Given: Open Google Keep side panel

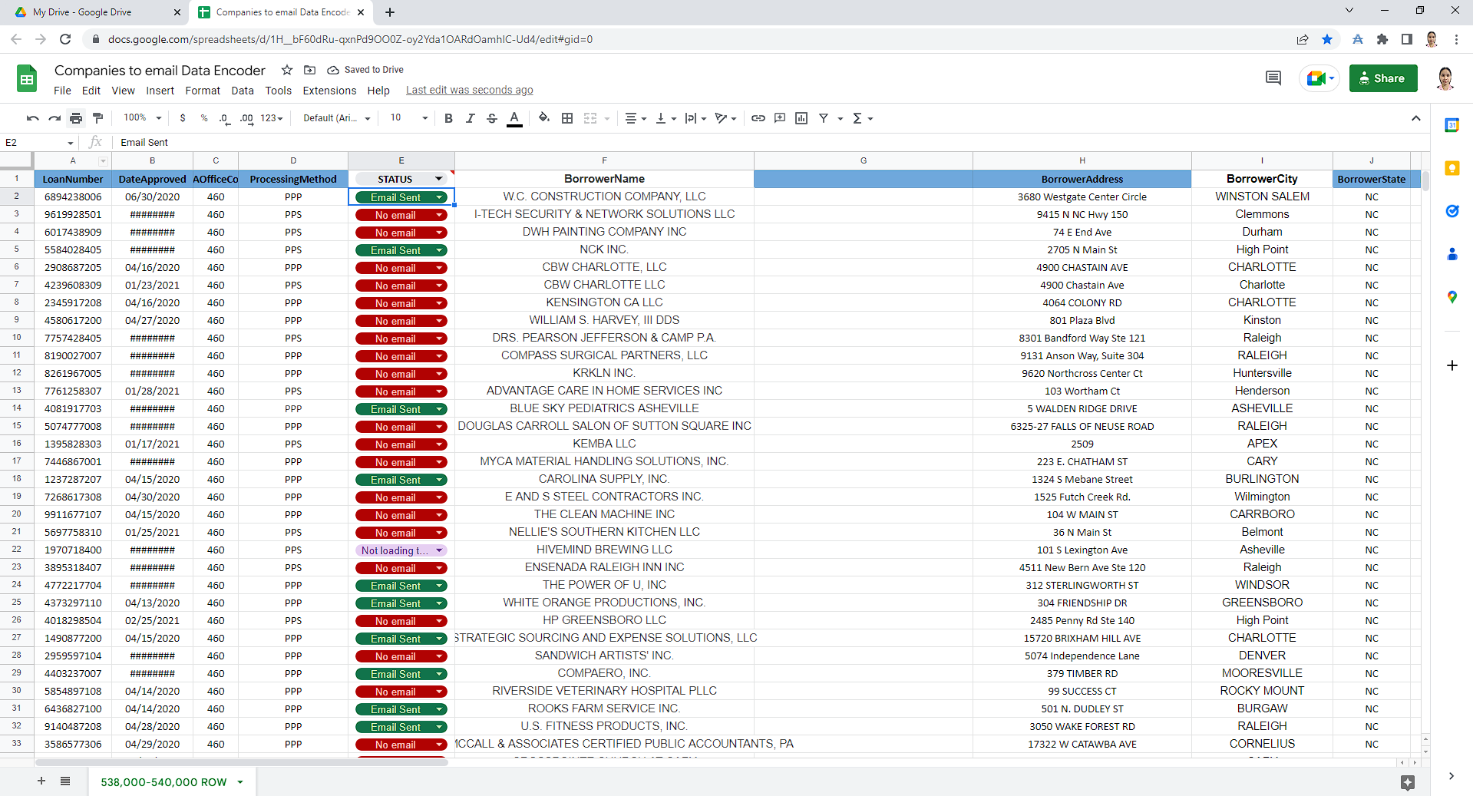Looking at the screenshot, I should pyautogui.click(x=1452, y=168).
